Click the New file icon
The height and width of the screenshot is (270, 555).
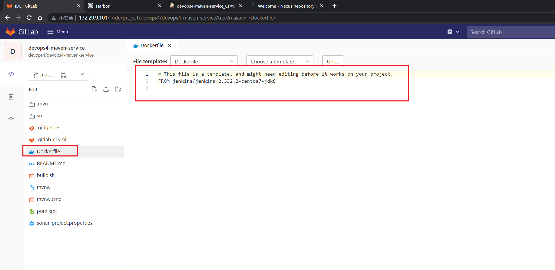(94, 89)
